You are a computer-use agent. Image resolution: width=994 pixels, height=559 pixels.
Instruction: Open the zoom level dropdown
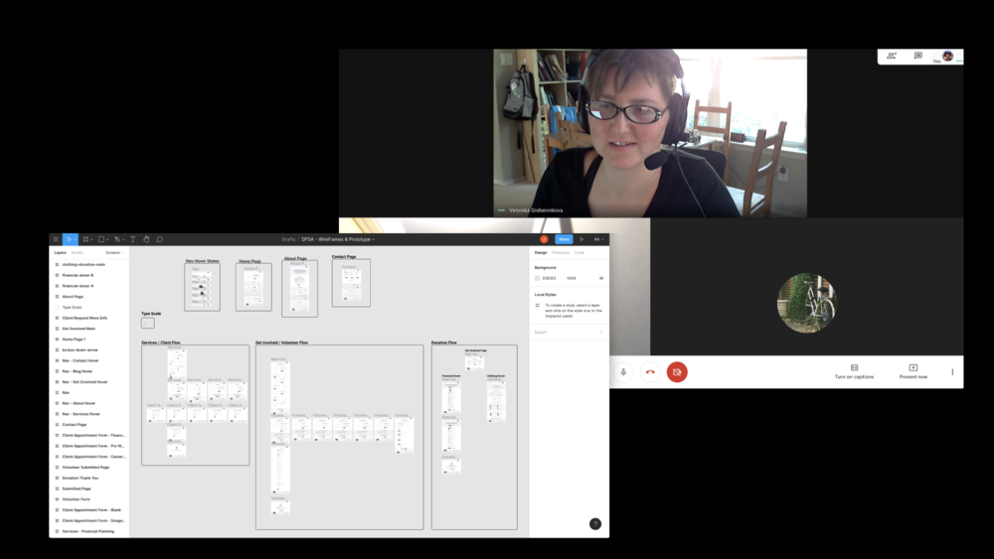coord(598,239)
